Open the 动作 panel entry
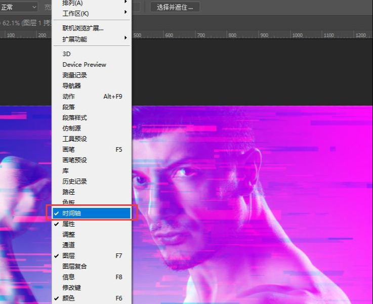This screenshot has height=304, width=373. 92,96
